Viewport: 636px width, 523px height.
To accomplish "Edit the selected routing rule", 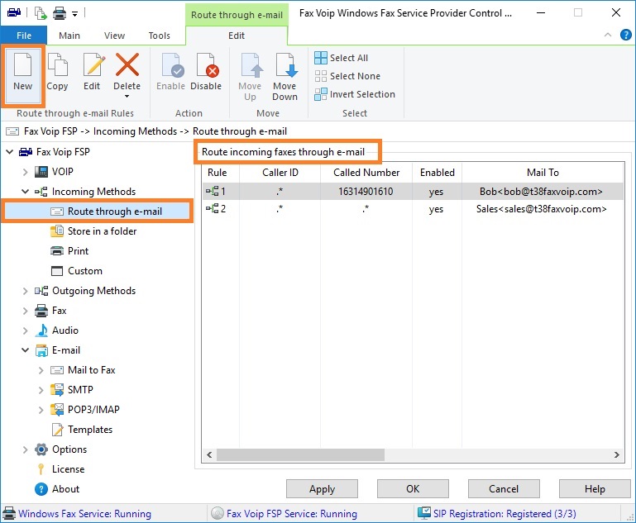I will coord(92,72).
